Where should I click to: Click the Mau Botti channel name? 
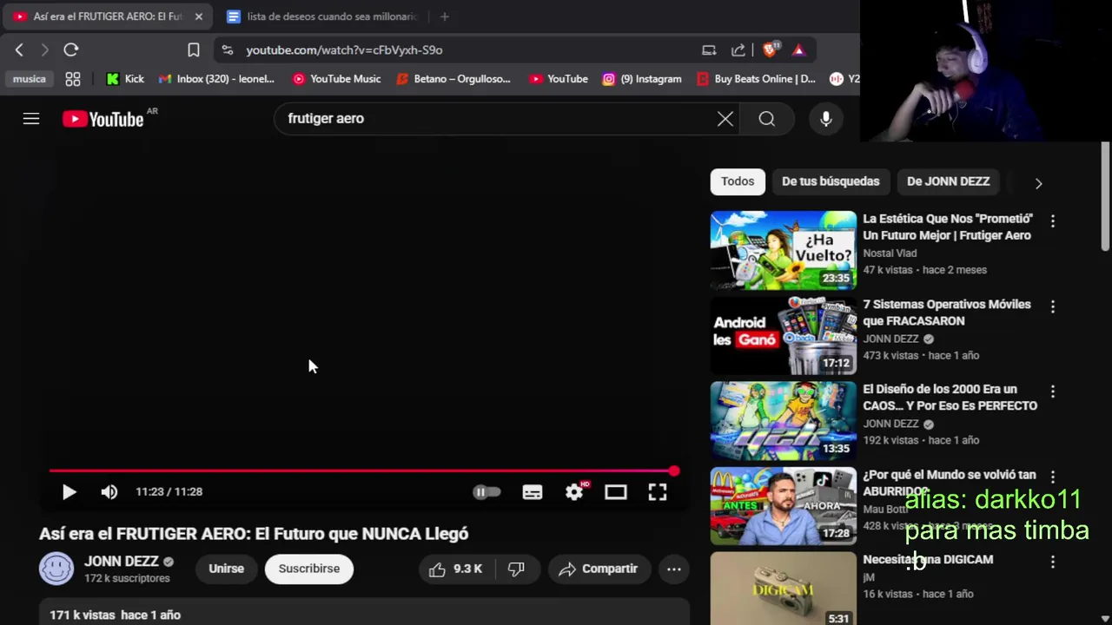click(x=885, y=510)
